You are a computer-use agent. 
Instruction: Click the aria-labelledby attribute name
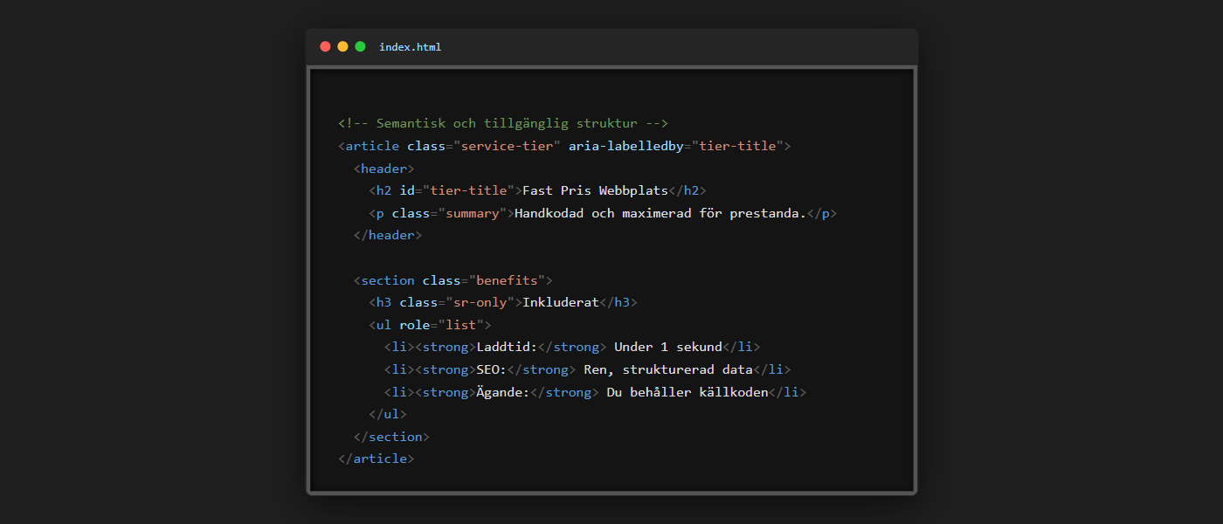click(x=625, y=146)
